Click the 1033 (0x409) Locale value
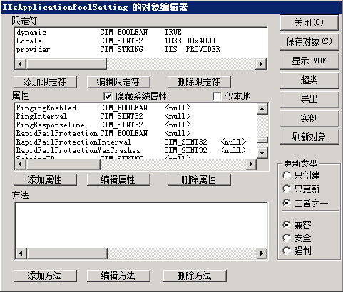This screenshot has width=343, height=292. click(x=190, y=41)
